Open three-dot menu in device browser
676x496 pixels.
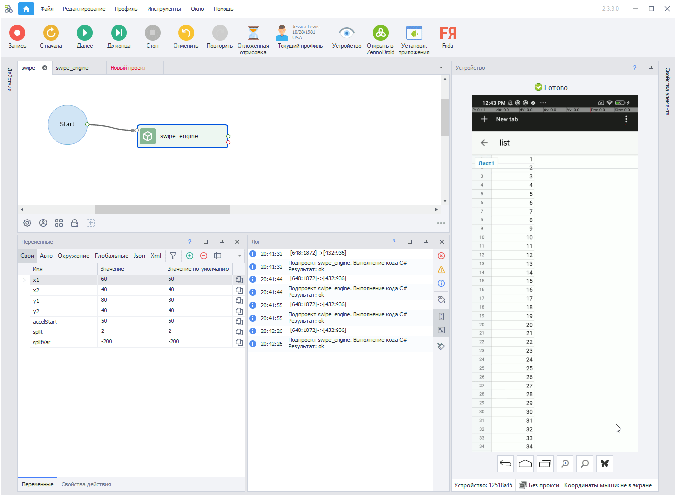[626, 119]
